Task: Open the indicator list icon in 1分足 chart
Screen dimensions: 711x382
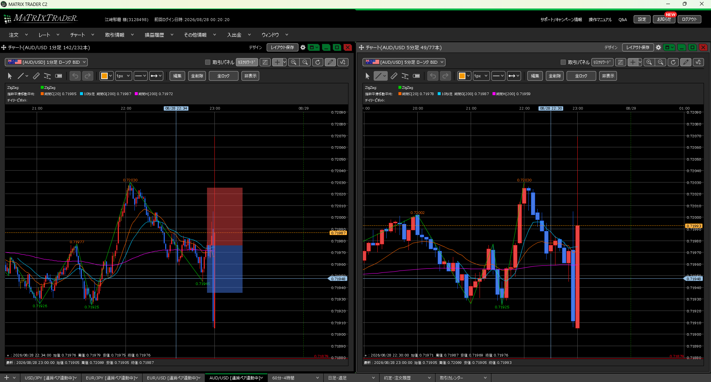Action: [x=265, y=62]
